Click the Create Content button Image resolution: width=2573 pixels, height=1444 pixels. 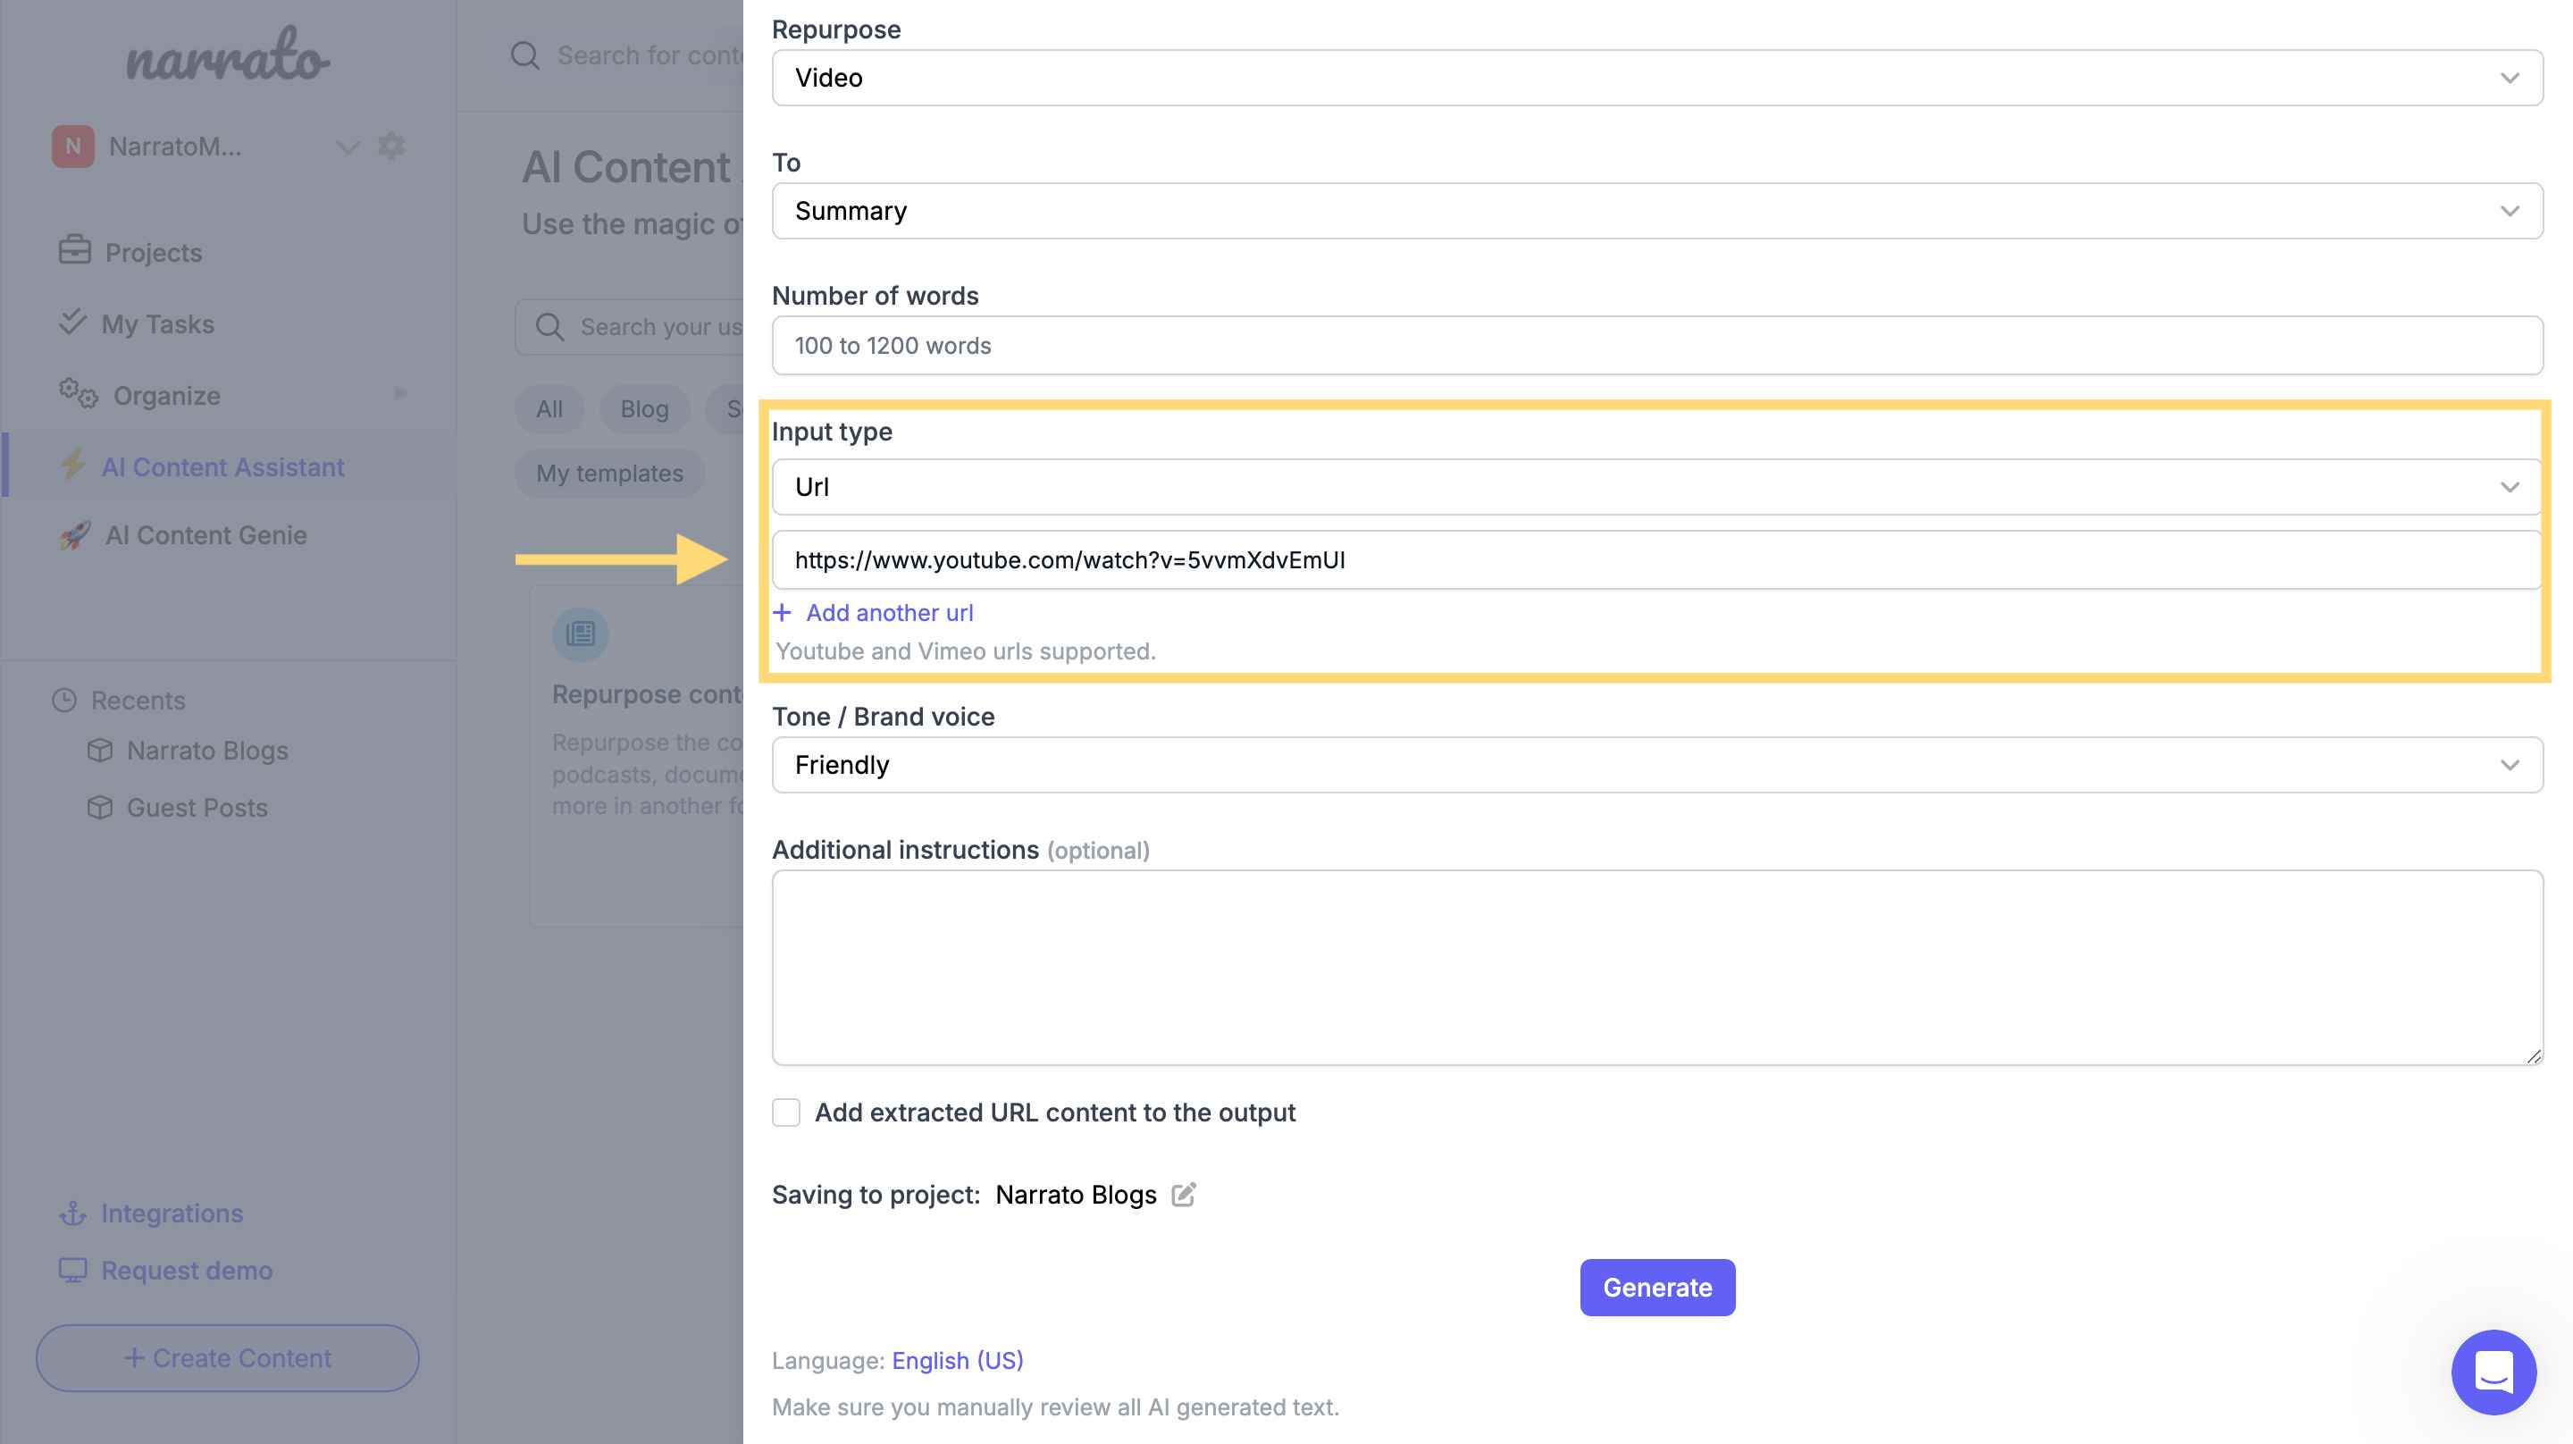click(x=228, y=1358)
